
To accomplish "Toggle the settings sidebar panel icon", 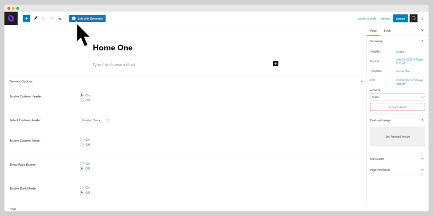I will click(414, 19).
